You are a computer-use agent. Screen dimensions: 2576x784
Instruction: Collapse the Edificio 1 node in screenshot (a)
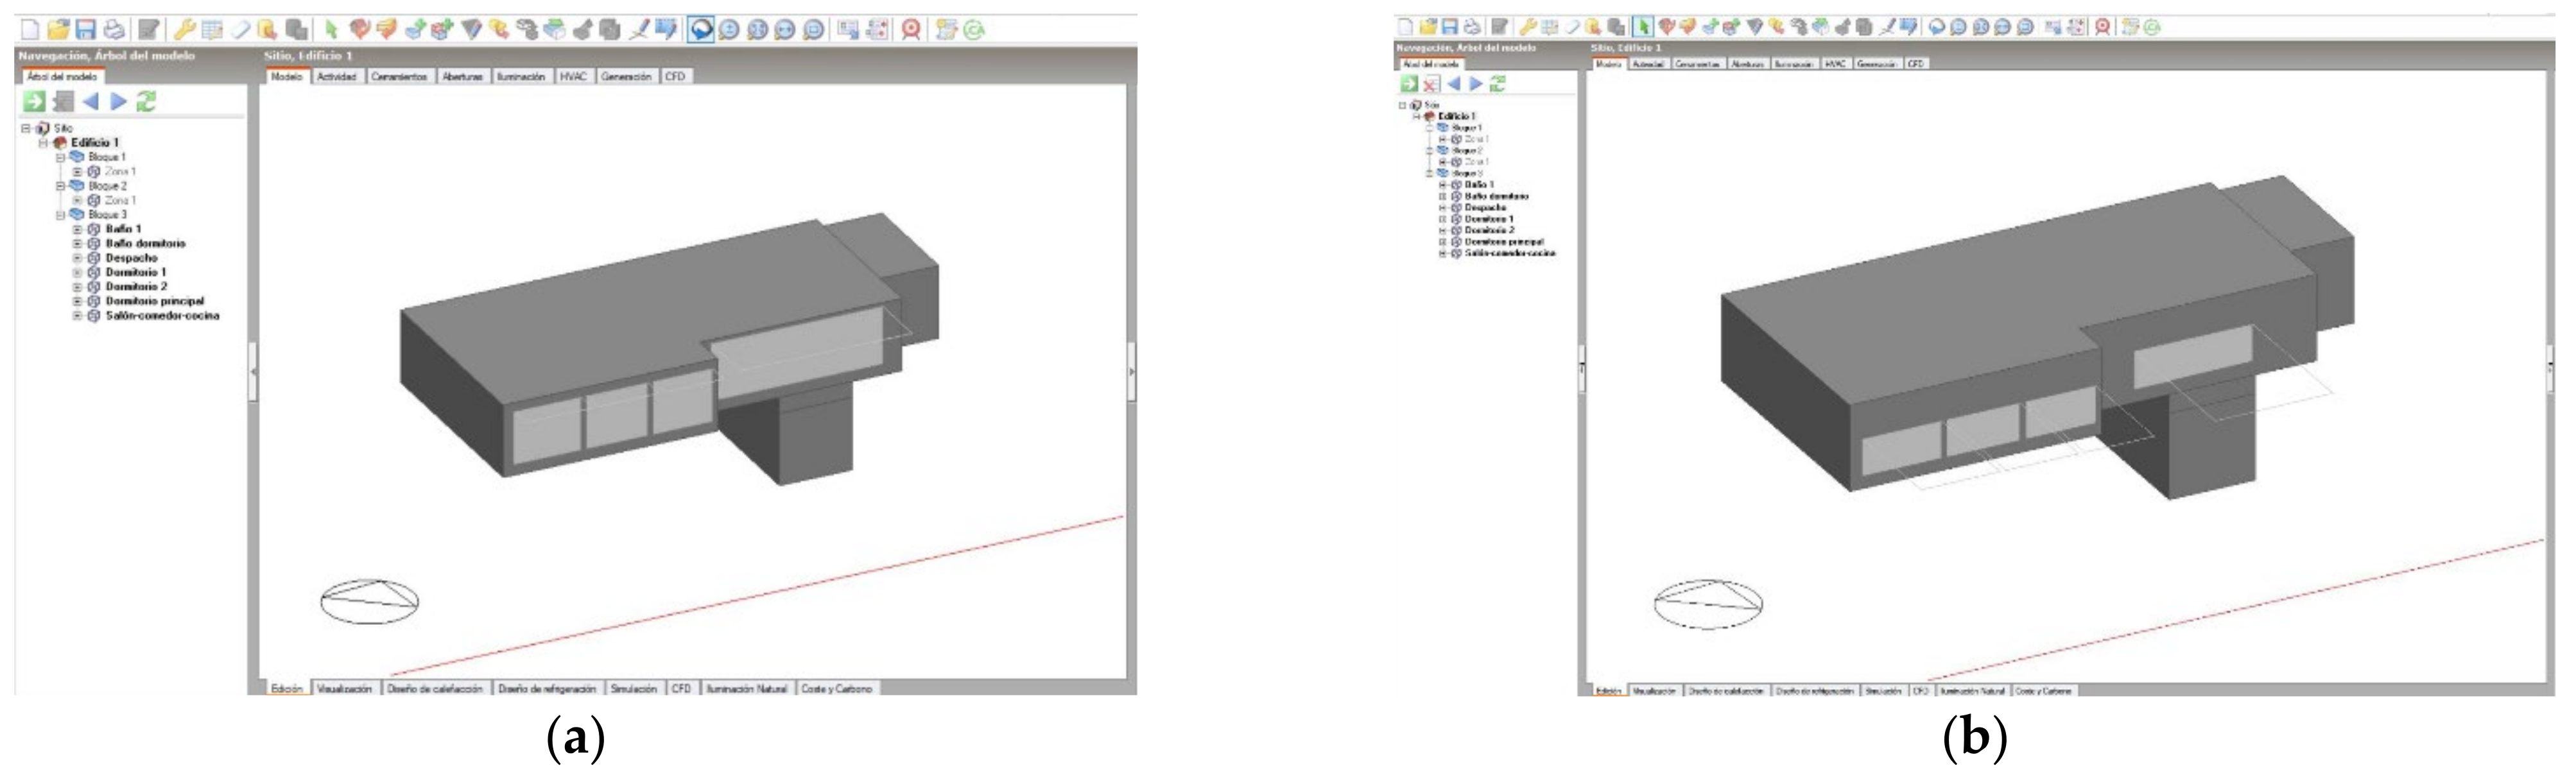pyautogui.click(x=43, y=143)
